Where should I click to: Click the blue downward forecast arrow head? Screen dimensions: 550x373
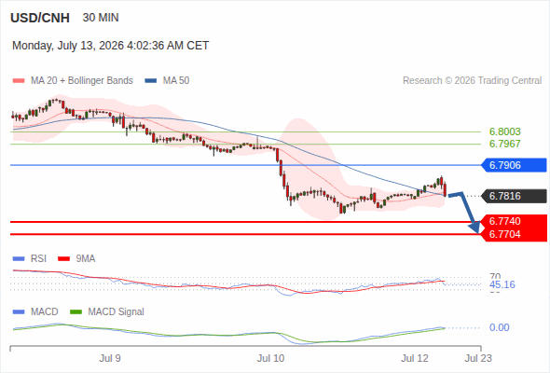(x=474, y=228)
